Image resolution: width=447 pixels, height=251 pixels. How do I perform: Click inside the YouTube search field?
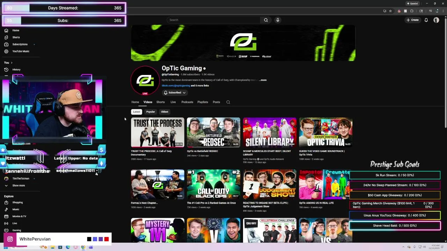click(214, 20)
